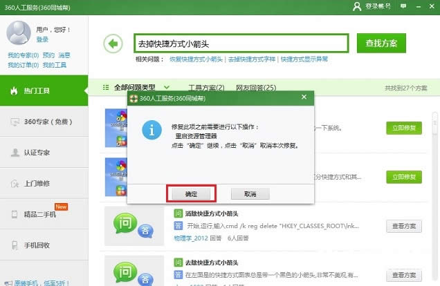The width and height of the screenshot is (440, 286).
Task: Minimize the 360人工服务 window
Action: point(419,6)
